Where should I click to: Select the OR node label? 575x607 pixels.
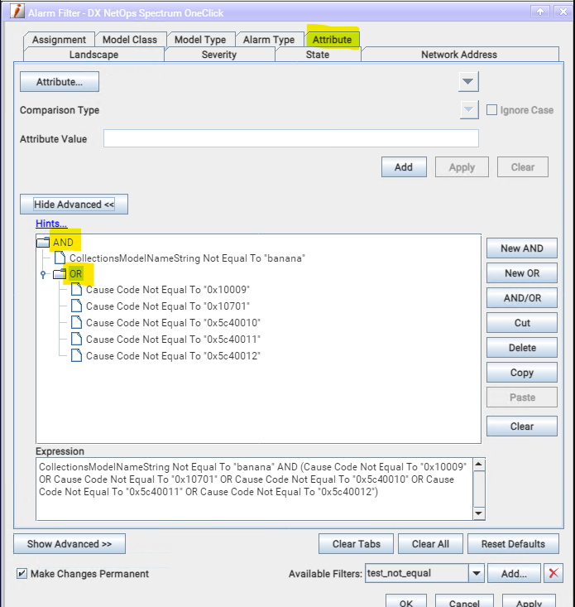click(x=76, y=274)
